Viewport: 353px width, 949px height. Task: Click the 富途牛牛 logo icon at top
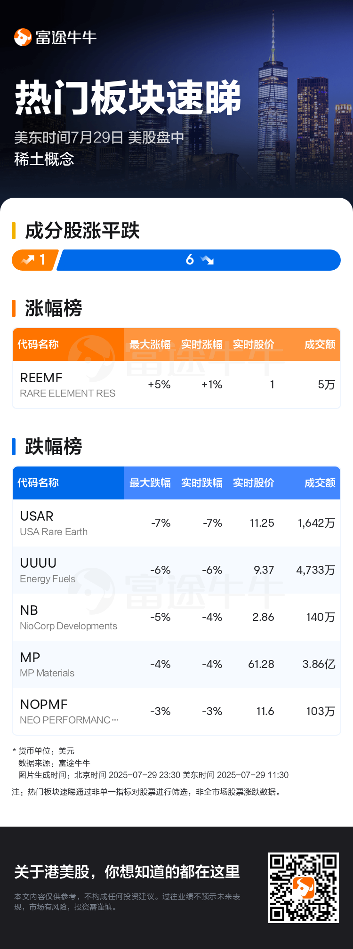click(x=23, y=37)
